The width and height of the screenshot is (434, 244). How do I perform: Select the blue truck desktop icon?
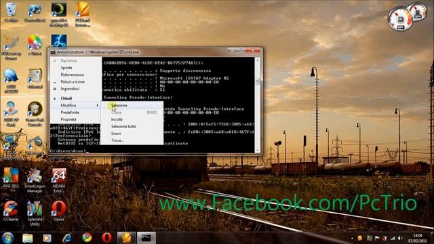35,12
